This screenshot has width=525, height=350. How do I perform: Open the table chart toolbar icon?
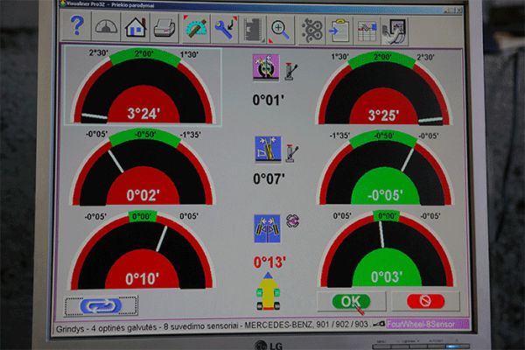tap(367, 27)
